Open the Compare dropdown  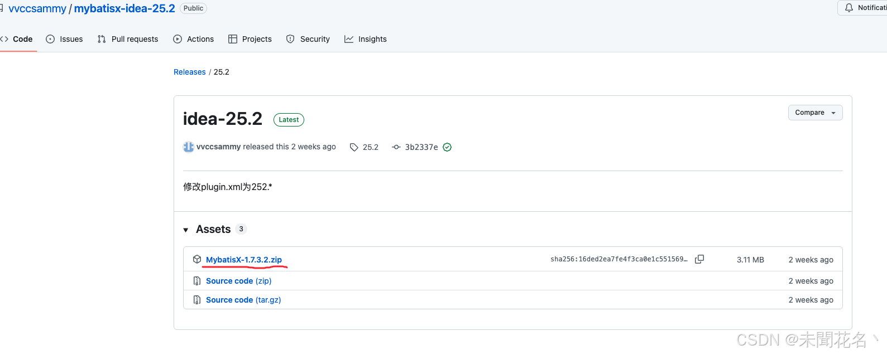[815, 113]
